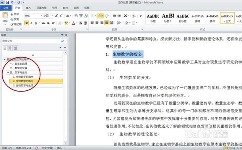Click the 搜索文档 search field in Navigation pane
Screen dimensions: 242x150
tap(31, 41)
